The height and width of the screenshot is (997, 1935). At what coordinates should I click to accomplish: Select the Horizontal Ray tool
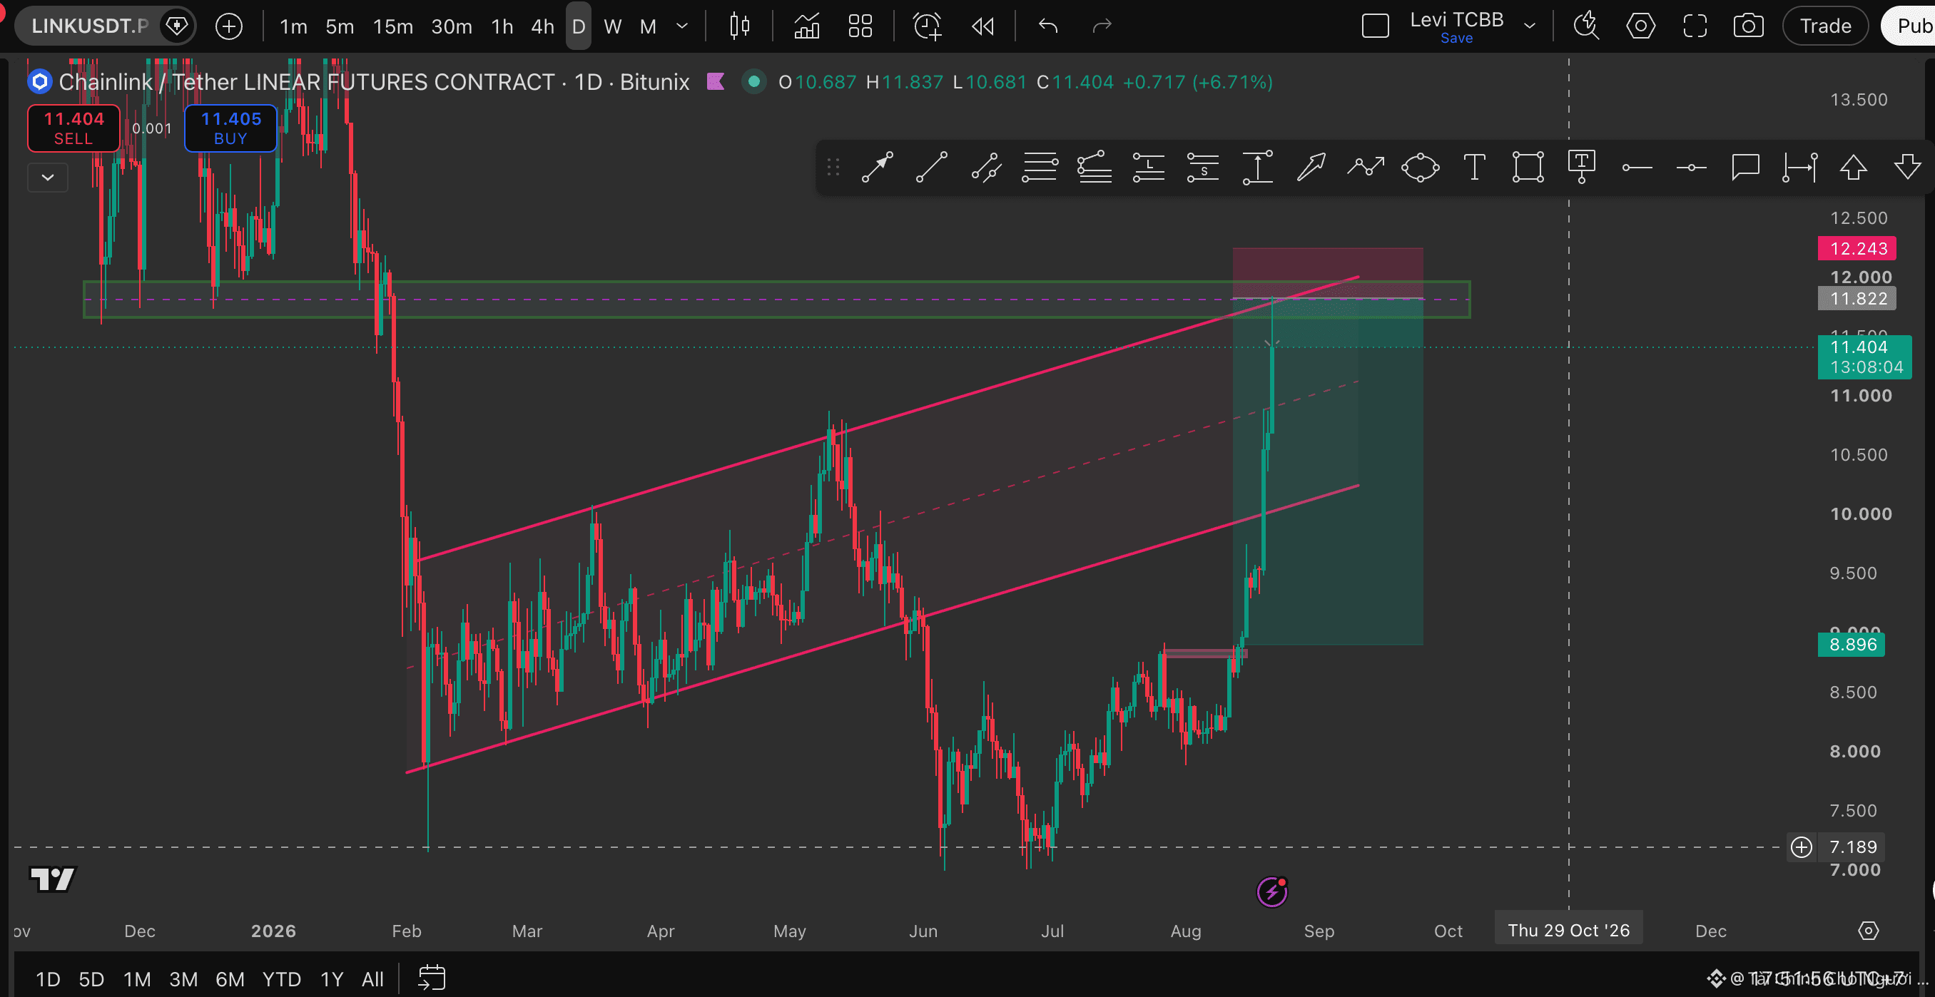click(x=1637, y=167)
